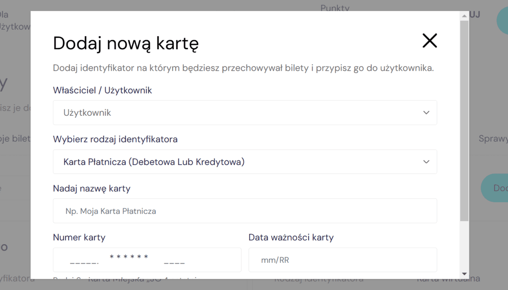Click into the Numer karty field

click(x=147, y=260)
